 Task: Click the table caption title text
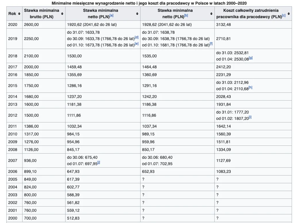pos(149,3)
